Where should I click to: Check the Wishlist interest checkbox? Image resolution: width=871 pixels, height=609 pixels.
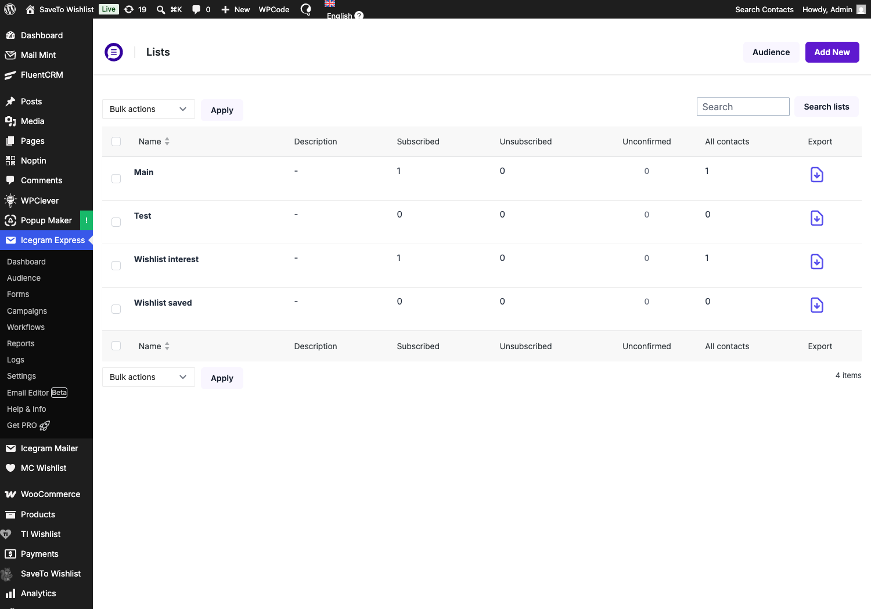[x=116, y=266]
